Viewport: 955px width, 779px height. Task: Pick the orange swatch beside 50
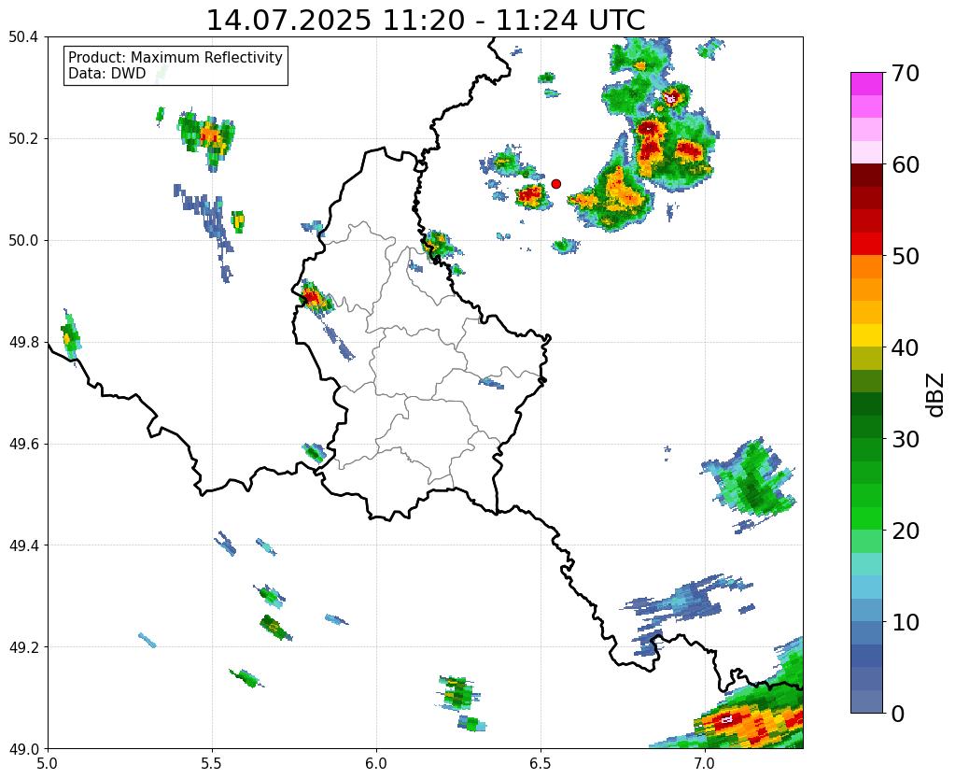pyautogui.click(x=866, y=267)
